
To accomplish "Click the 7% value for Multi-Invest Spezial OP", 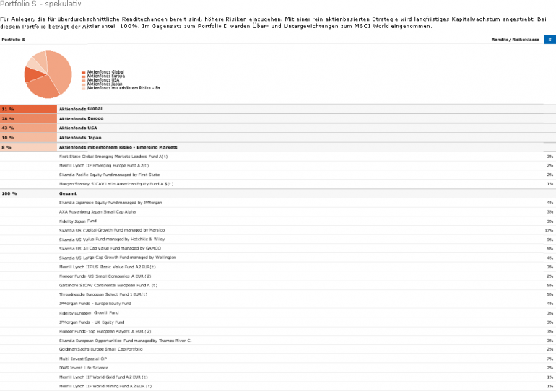I will coord(550,359).
